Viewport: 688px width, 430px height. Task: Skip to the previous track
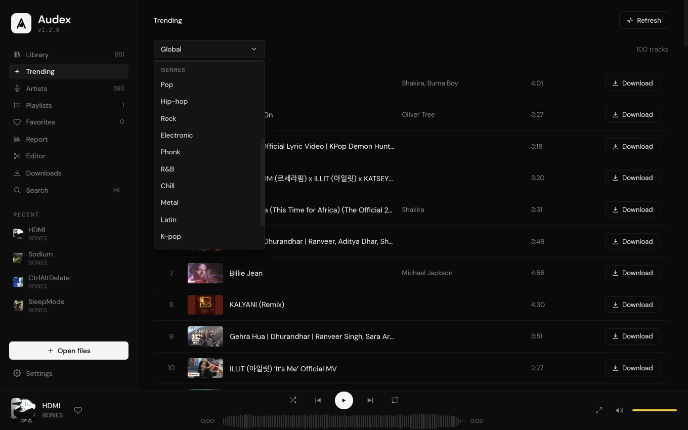coord(318,400)
